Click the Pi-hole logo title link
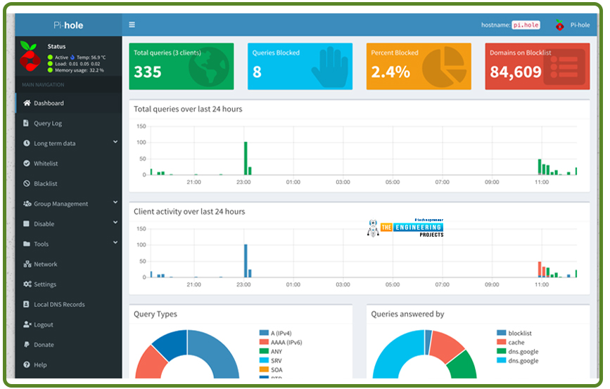 (x=68, y=25)
